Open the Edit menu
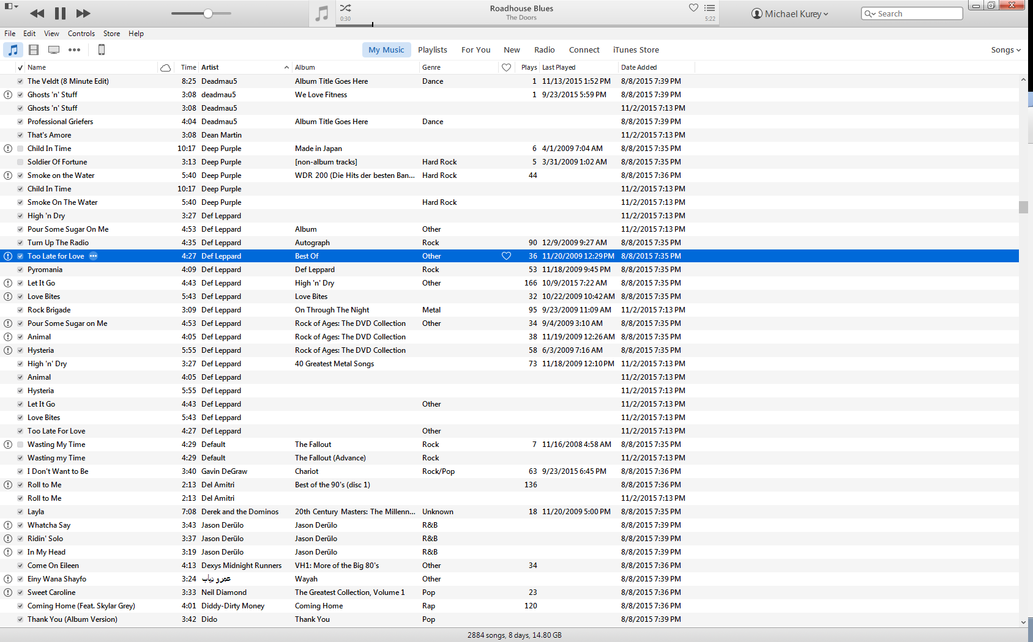 29,34
